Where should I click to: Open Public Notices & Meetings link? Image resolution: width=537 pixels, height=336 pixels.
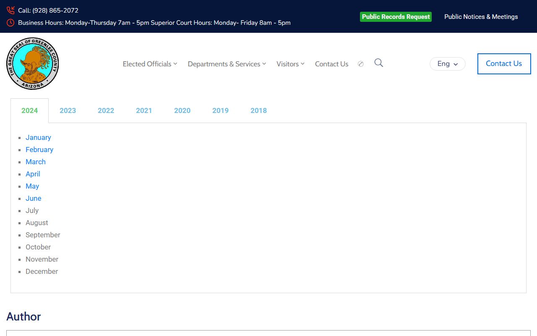click(481, 17)
